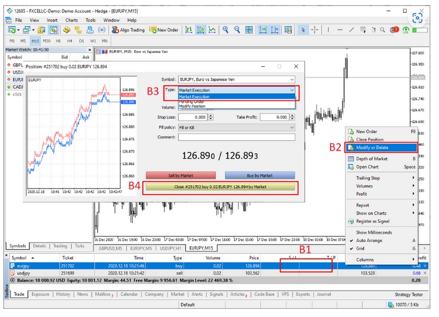The width and height of the screenshot is (439, 317).
Task: Toggle the Data Window toolbar icon
Action: pos(53,30)
